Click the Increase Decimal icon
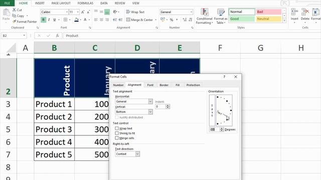321x180 pixels. point(185,19)
